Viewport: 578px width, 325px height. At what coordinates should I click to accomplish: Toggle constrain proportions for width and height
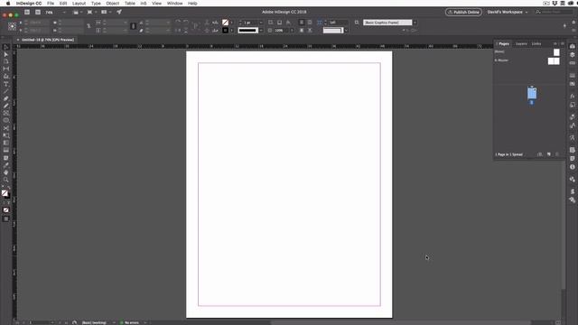tap(89, 26)
